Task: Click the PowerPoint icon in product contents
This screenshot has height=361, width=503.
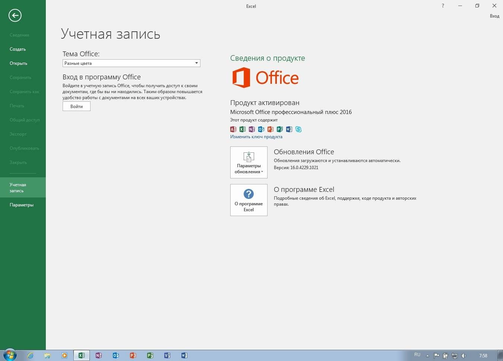Action: (271, 129)
